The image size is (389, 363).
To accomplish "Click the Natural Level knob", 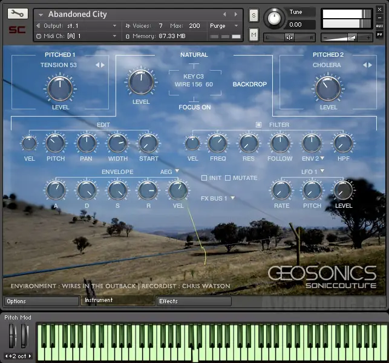I will (x=141, y=82).
